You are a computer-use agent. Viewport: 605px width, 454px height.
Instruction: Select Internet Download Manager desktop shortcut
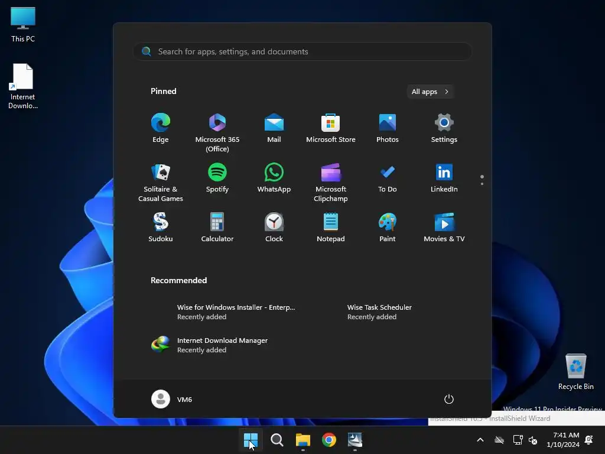click(23, 86)
